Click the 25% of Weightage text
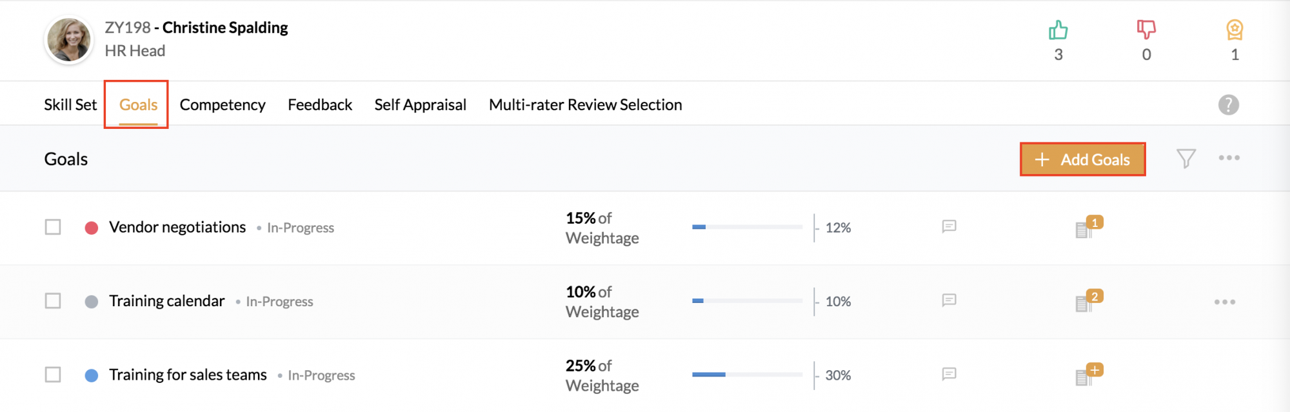The image size is (1290, 412). point(602,375)
